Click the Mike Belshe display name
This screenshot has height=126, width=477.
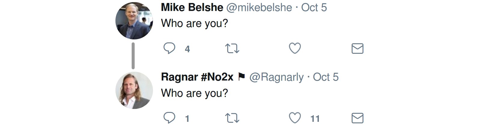(x=192, y=7)
